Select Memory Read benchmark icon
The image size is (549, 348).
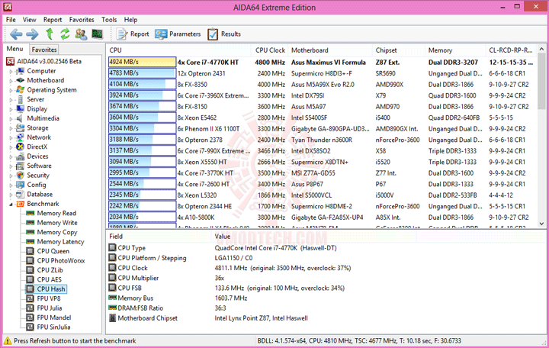30,213
